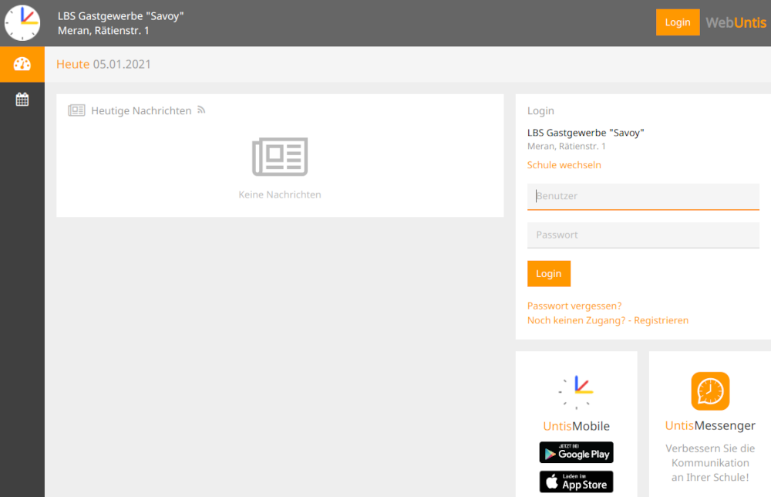Click the WebUntis clock logo in header
Screen dimensions: 771x497
(x=22, y=22)
